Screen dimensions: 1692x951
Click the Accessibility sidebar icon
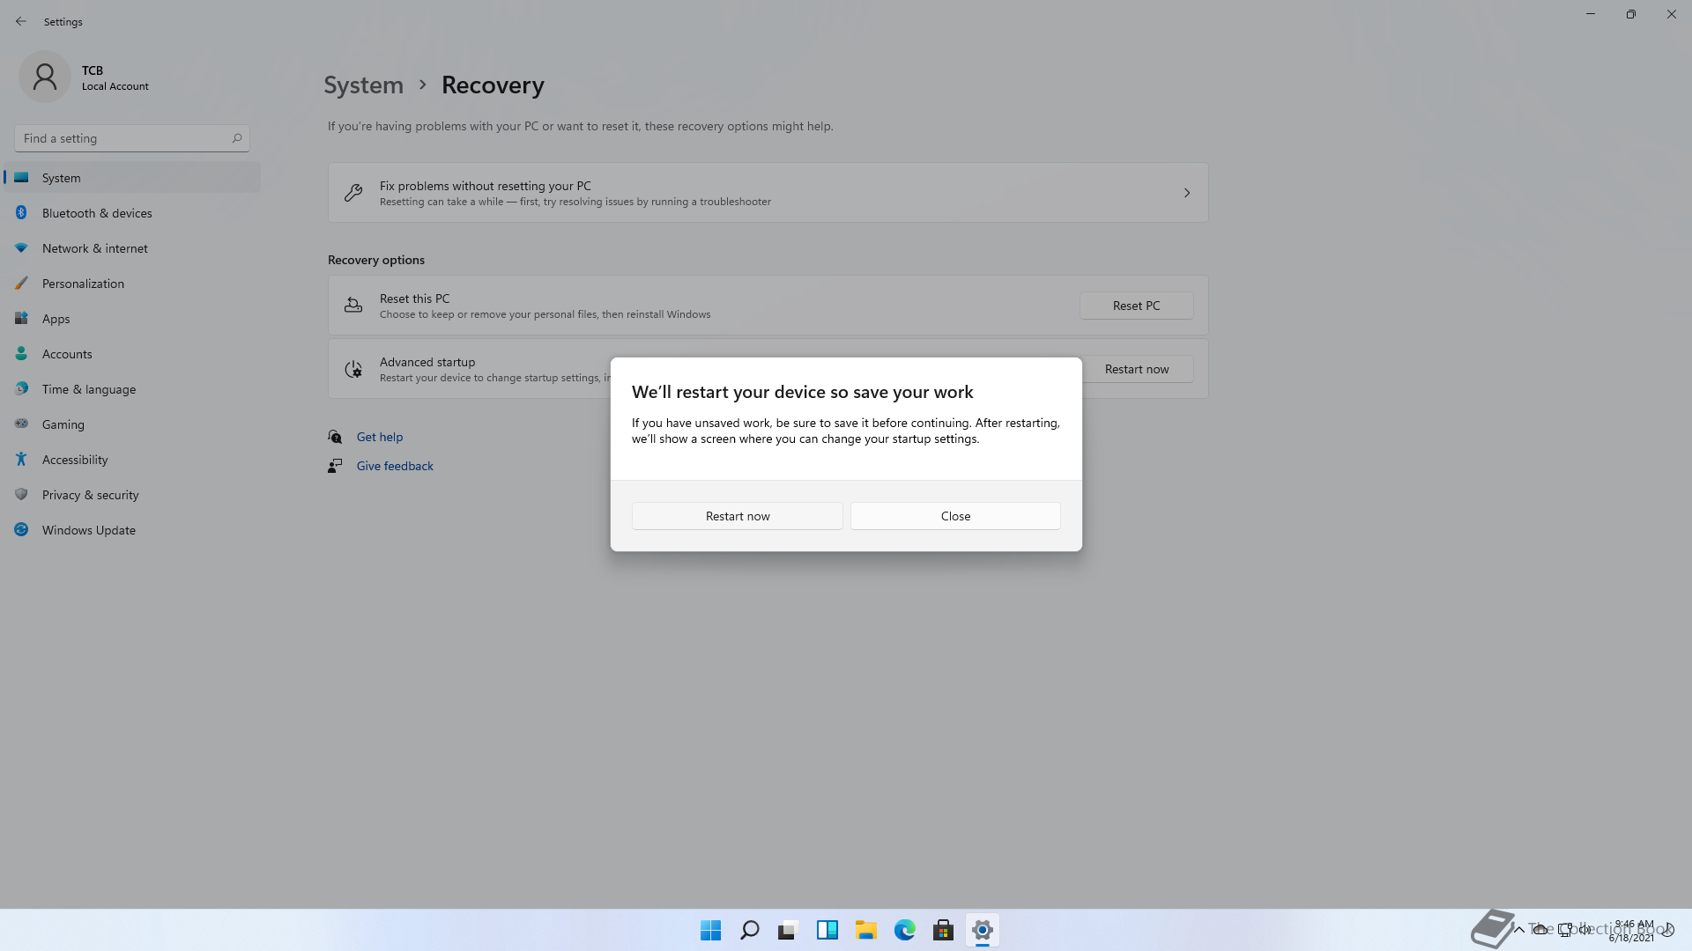coord(21,460)
